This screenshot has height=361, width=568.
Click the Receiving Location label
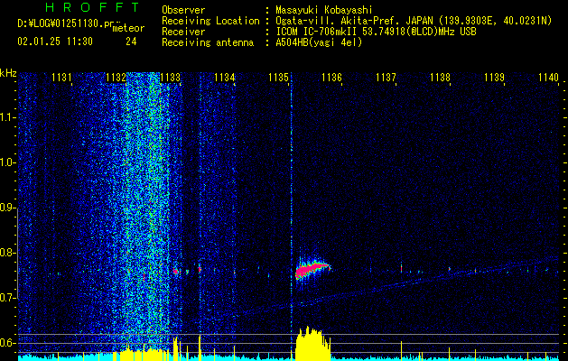(x=210, y=21)
